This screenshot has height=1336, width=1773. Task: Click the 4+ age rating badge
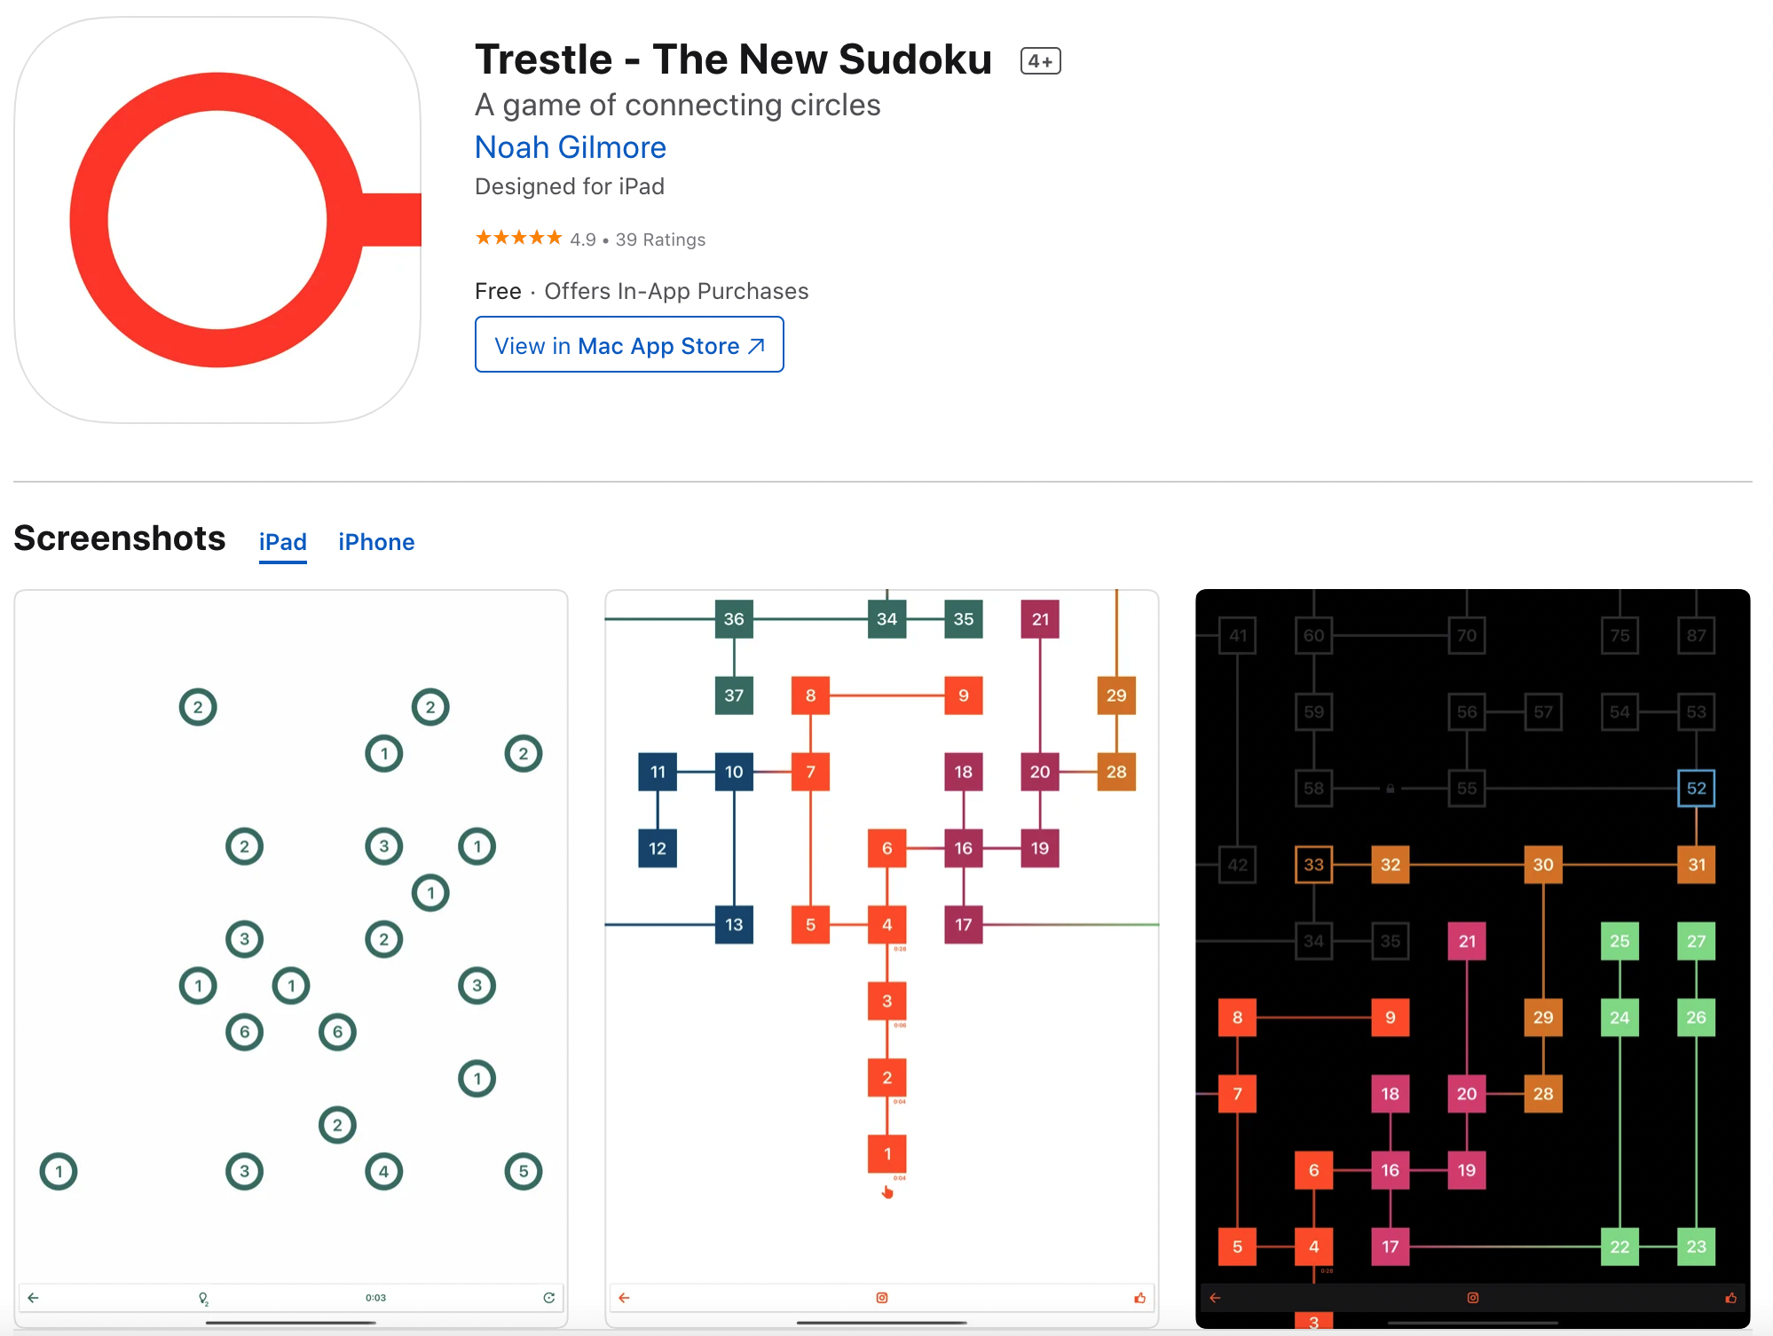click(x=1040, y=61)
